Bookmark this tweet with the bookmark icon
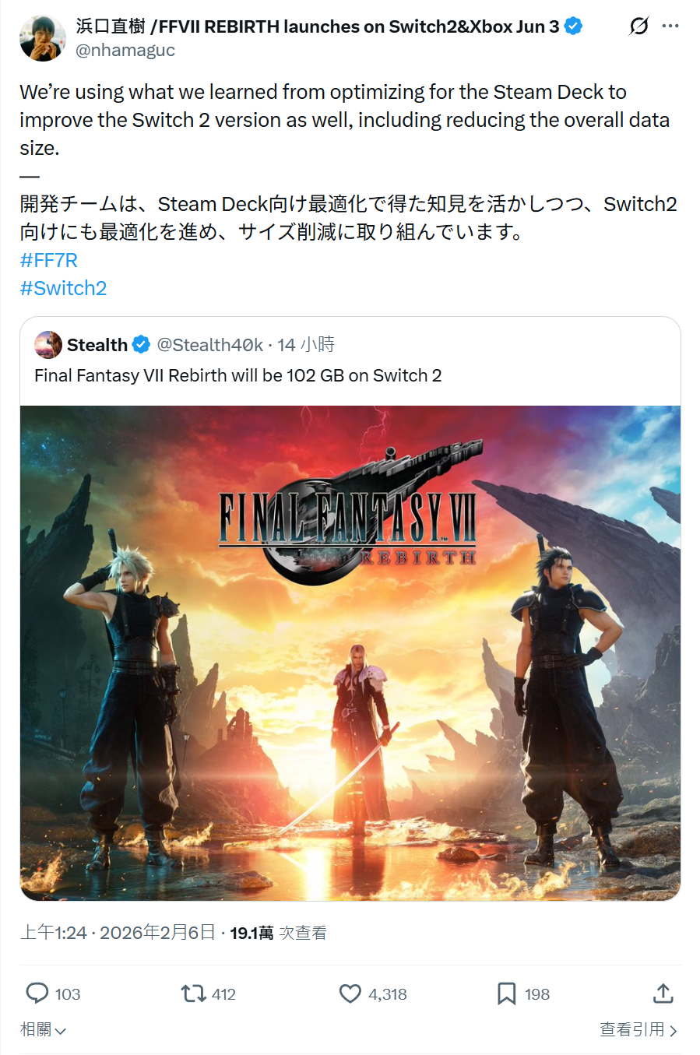The image size is (700, 1055). pos(507,993)
